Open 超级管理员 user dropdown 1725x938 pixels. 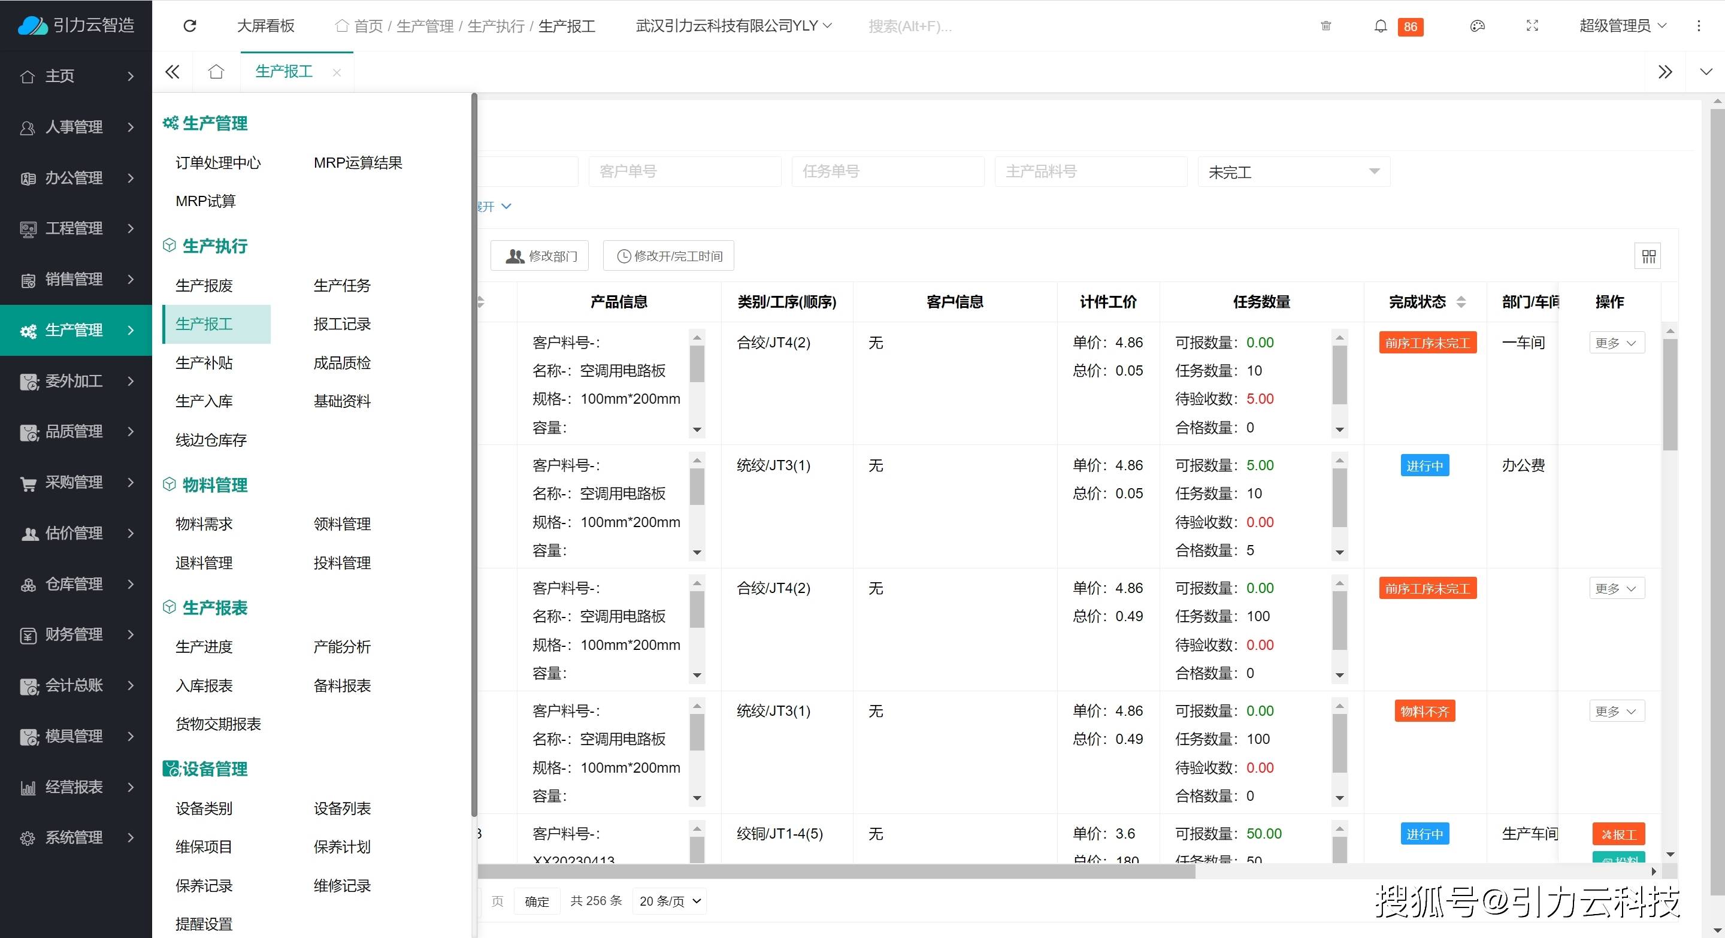(x=1623, y=26)
